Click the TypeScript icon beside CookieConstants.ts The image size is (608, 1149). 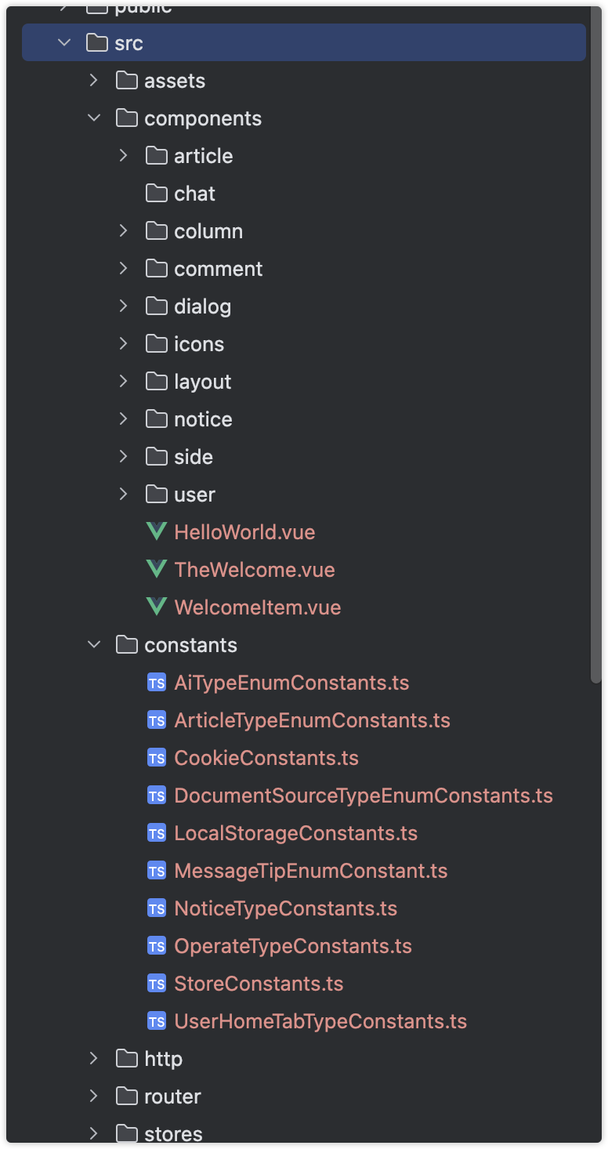(x=157, y=758)
